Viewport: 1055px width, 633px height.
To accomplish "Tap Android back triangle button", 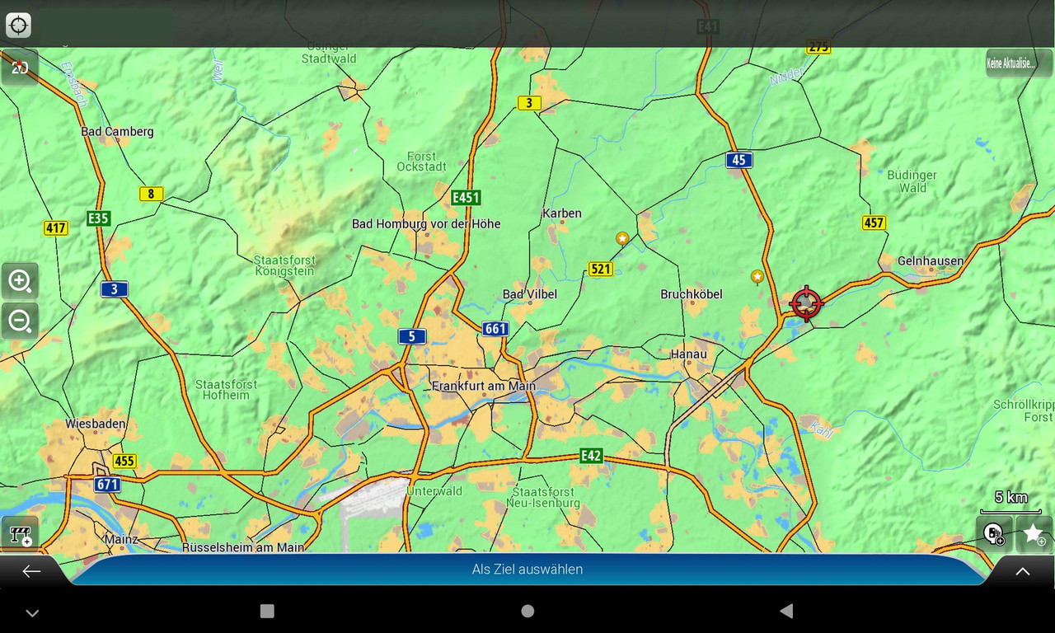I will pos(786,611).
